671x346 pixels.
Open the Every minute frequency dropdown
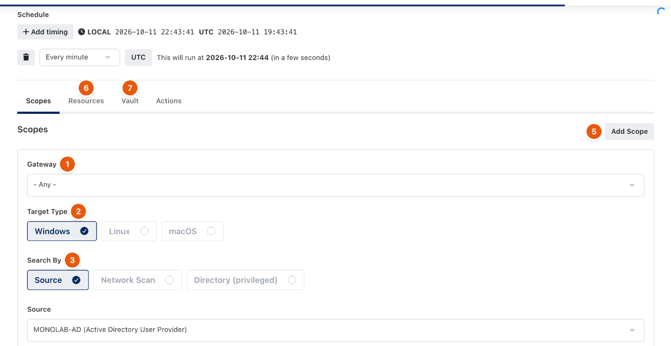[80, 57]
